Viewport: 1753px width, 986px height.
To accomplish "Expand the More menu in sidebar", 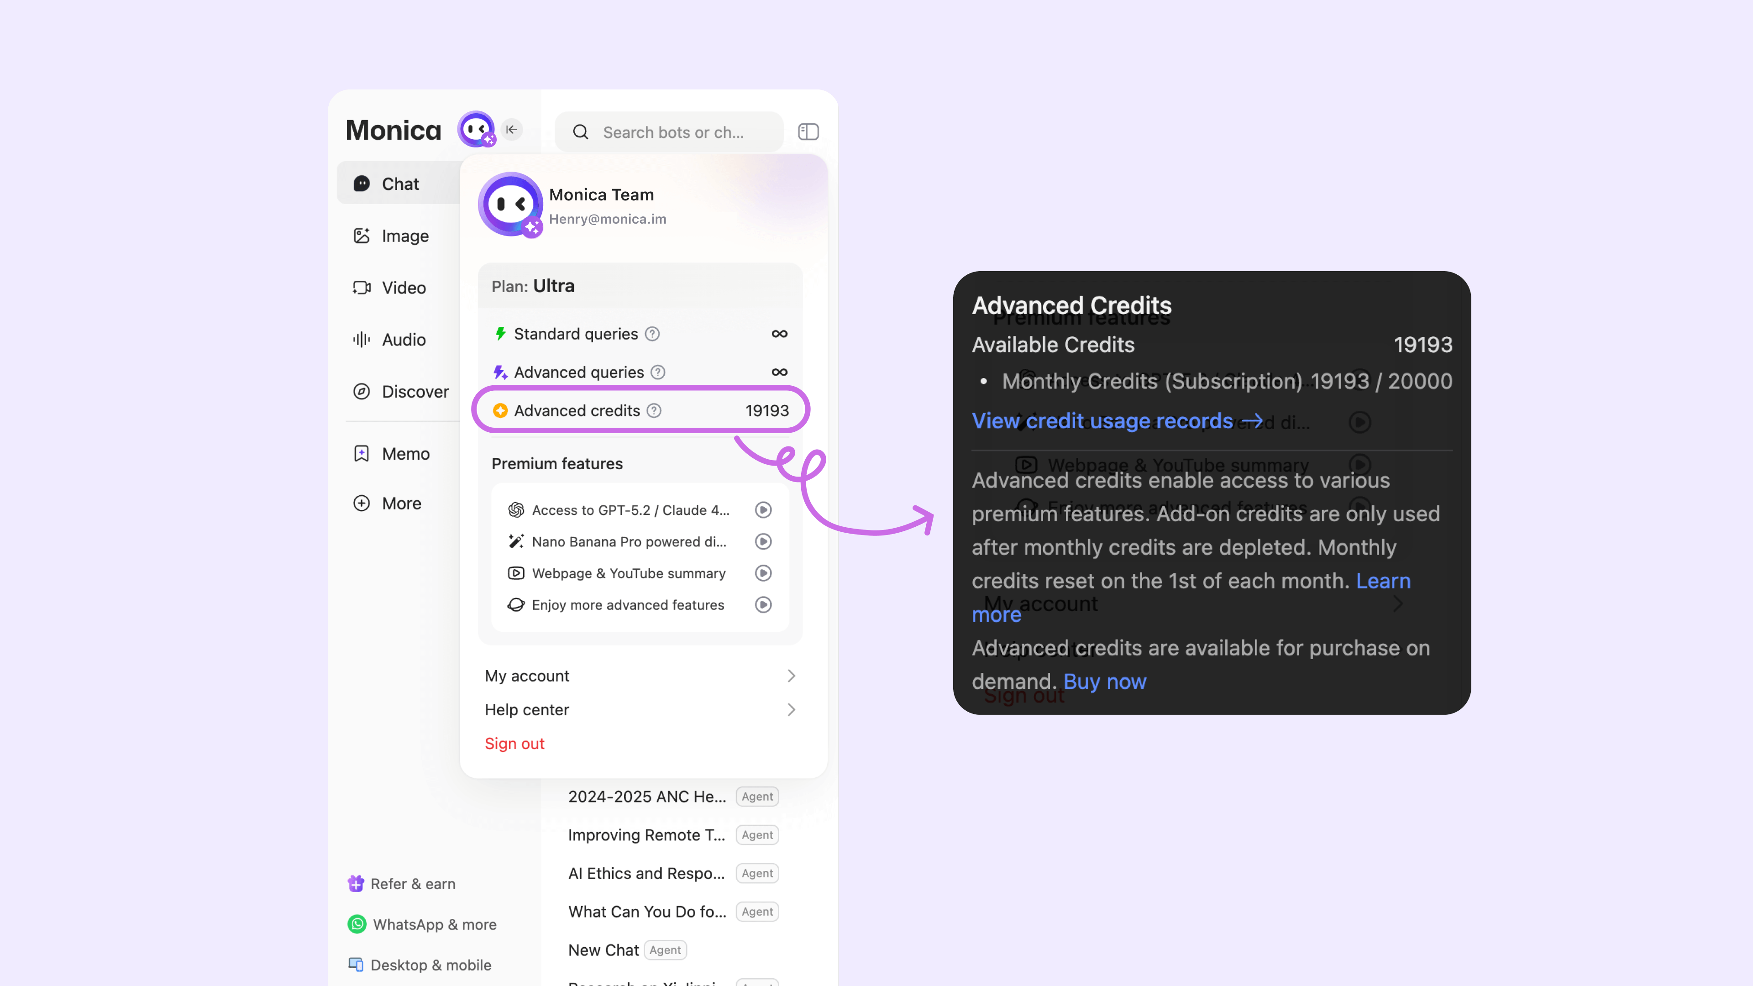I will [401, 503].
